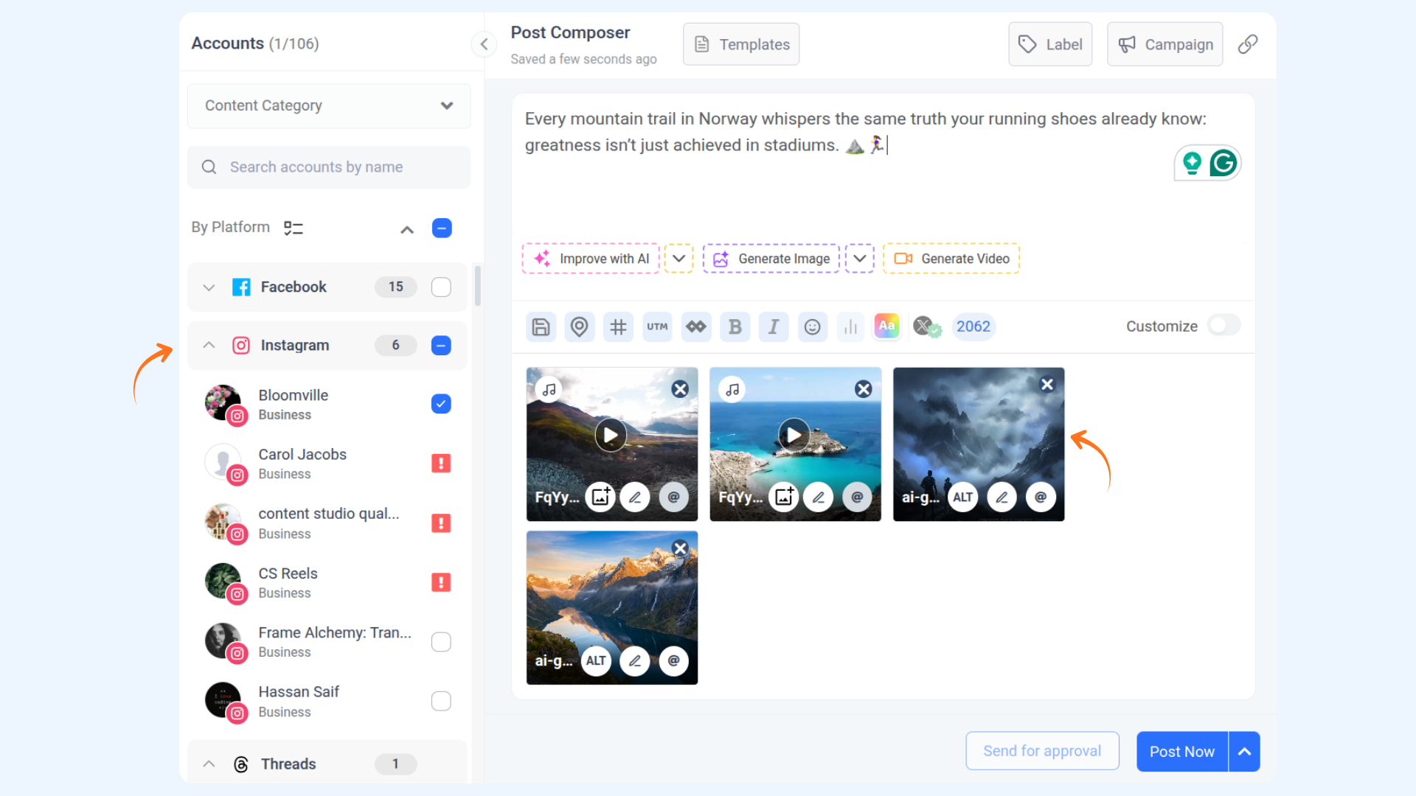
Task: Open the UTM parameters tool
Action: click(x=657, y=327)
